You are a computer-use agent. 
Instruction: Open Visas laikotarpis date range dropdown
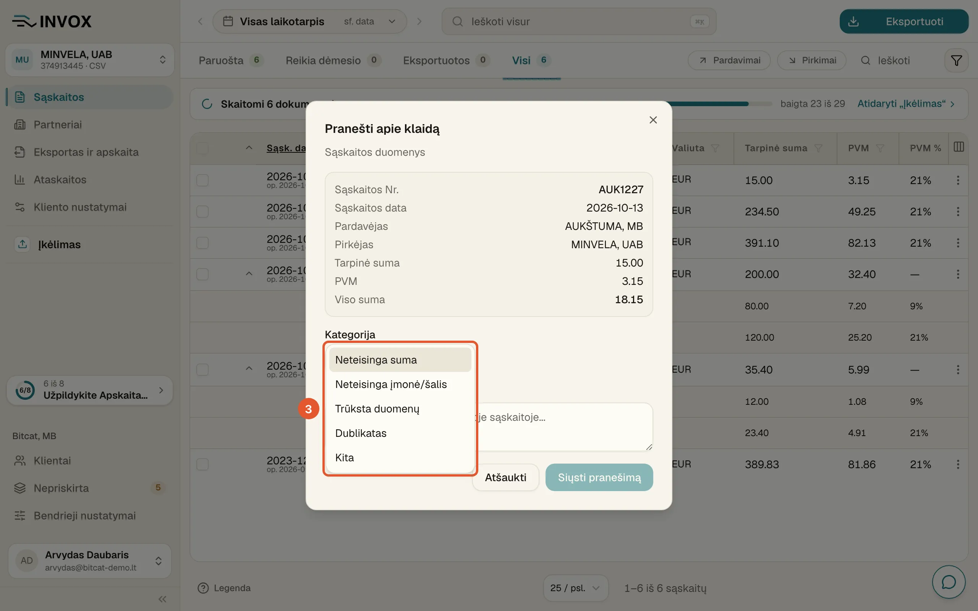pos(309,21)
